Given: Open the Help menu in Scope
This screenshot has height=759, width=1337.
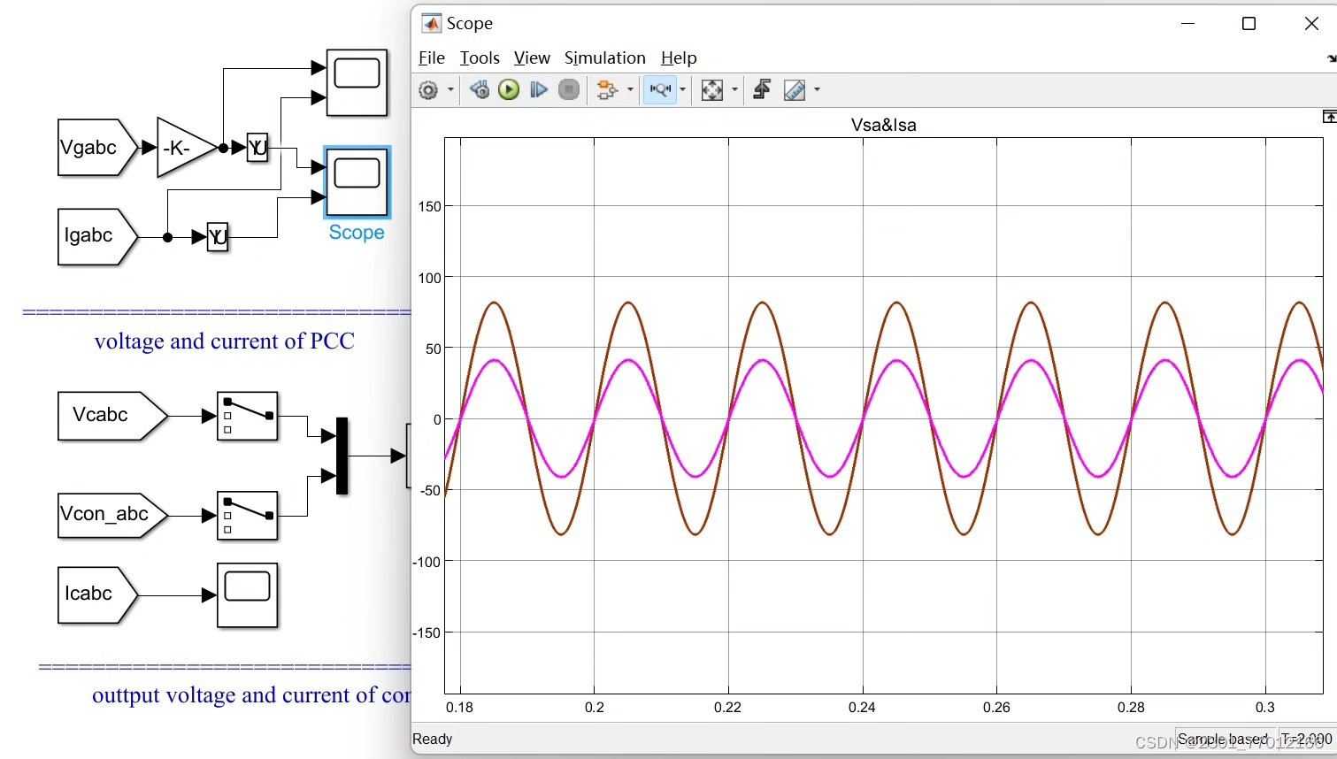Looking at the screenshot, I should coord(679,58).
